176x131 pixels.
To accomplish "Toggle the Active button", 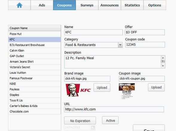I will point(110,120).
